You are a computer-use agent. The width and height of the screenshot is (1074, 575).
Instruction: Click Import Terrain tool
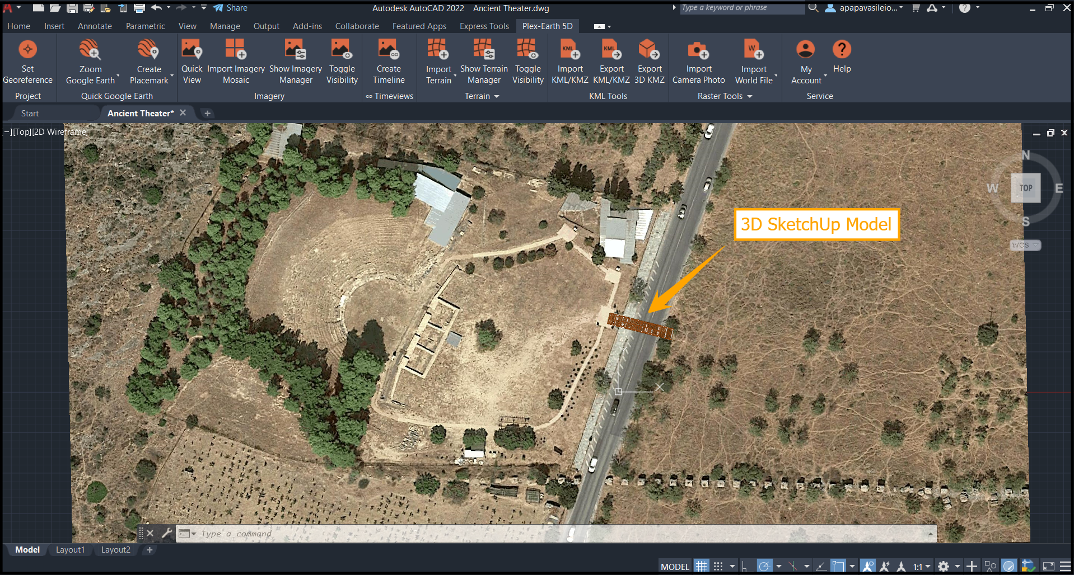438,62
